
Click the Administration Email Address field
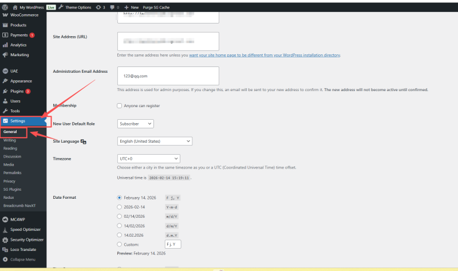(168, 76)
